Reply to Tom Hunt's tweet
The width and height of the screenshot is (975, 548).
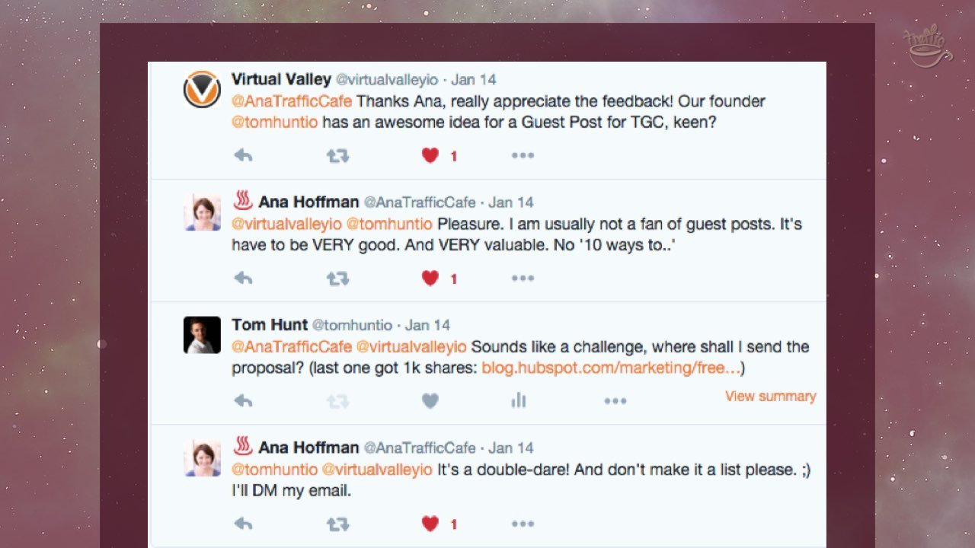tap(243, 401)
